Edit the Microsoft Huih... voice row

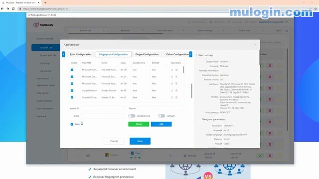click(x=172, y=70)
